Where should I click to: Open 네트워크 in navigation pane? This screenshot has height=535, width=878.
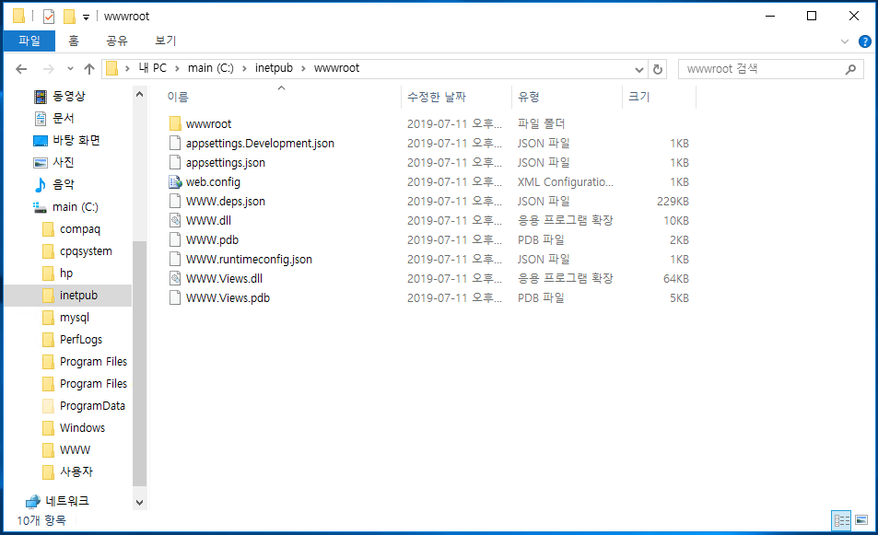click(x=66, y=501)
